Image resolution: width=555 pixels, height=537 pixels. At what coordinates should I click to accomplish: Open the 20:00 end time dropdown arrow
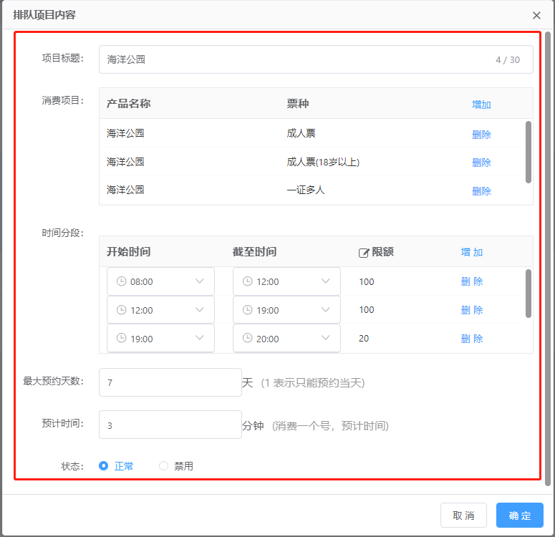[x=326, y=339]
